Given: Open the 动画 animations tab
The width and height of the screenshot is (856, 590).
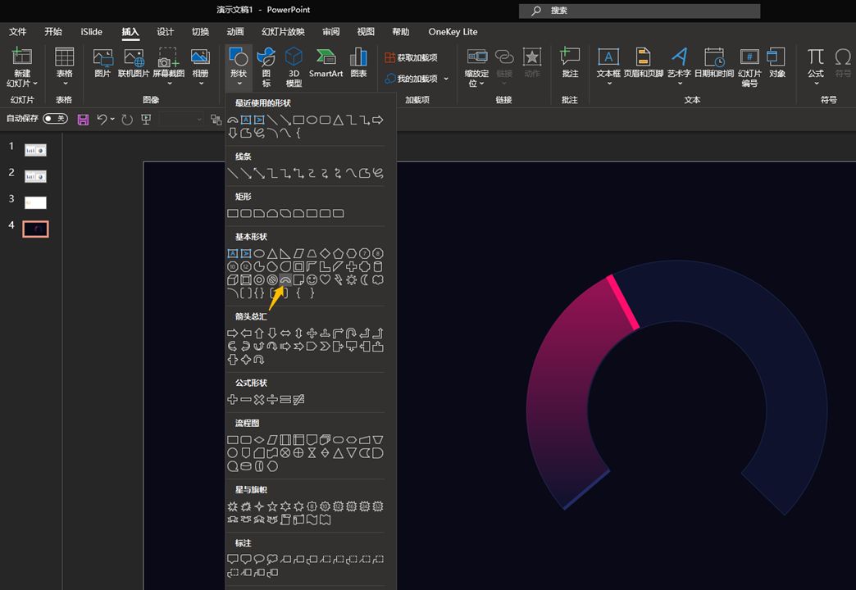Looking at the screenshot, I should tap(235, 32).
